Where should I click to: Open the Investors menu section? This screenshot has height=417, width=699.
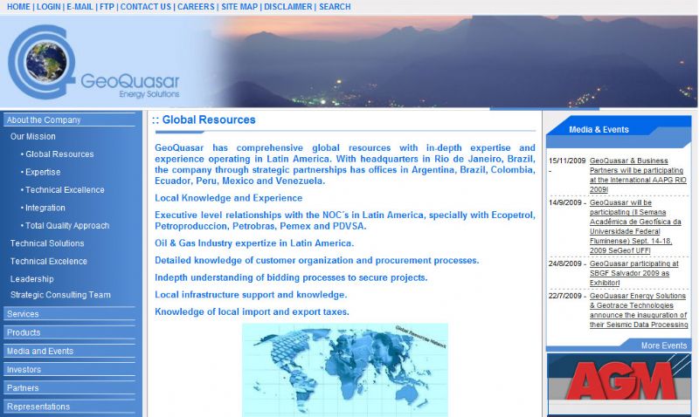[70, 369]
